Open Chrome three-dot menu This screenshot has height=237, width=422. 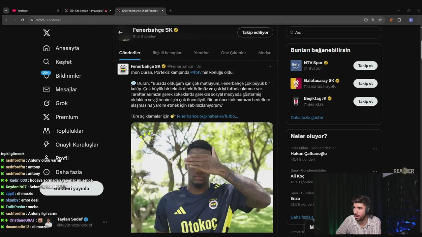(x=419, y=20)
